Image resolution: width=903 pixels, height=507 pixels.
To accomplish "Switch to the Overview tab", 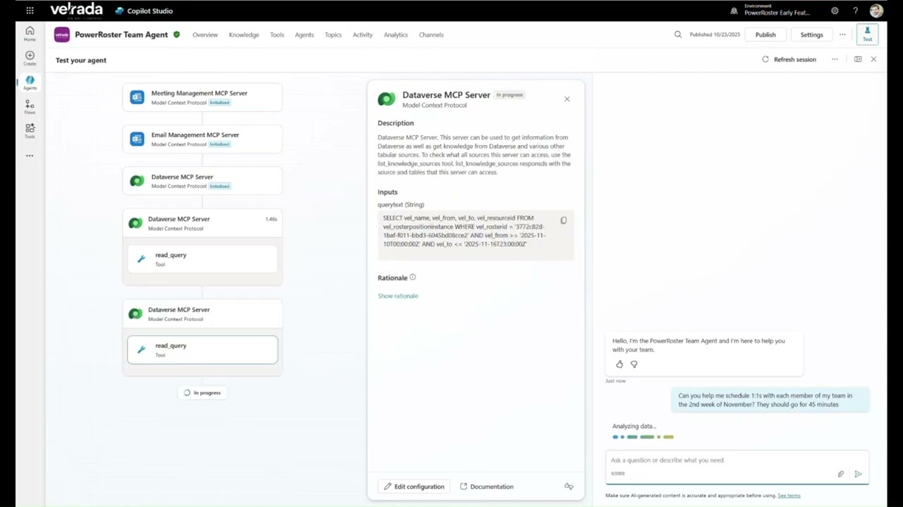I will tap(205, 35).
